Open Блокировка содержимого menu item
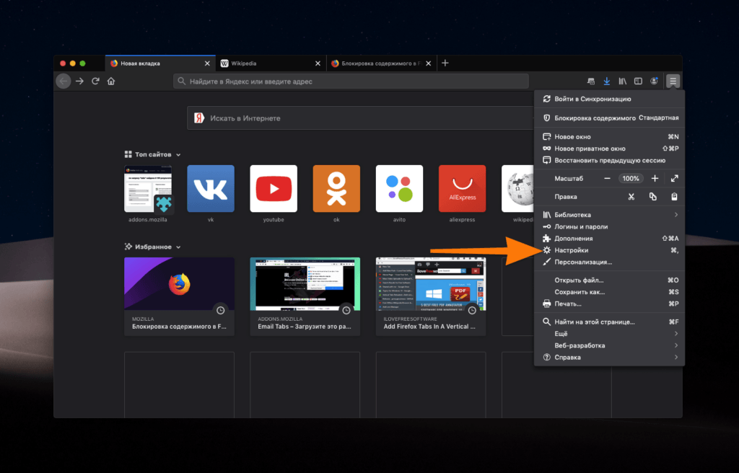 (x=609, y=118)
